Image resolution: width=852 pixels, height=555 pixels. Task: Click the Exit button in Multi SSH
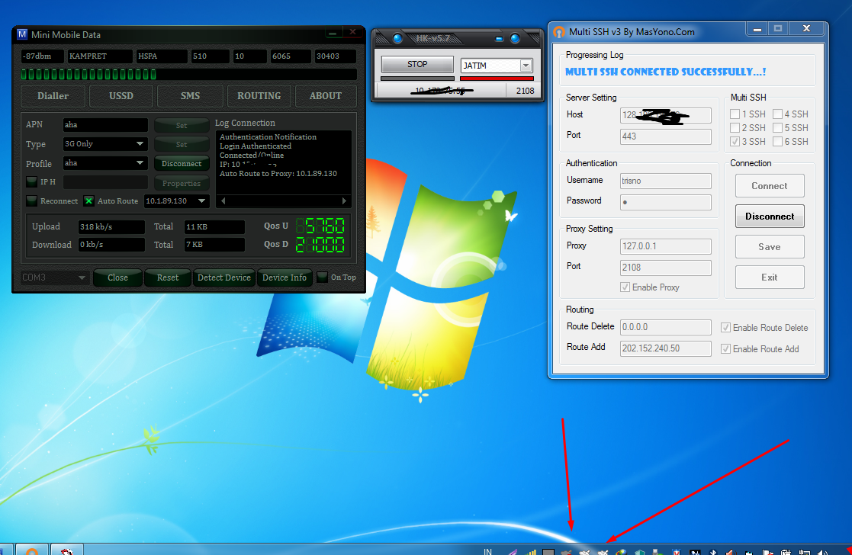pos(770,277)
